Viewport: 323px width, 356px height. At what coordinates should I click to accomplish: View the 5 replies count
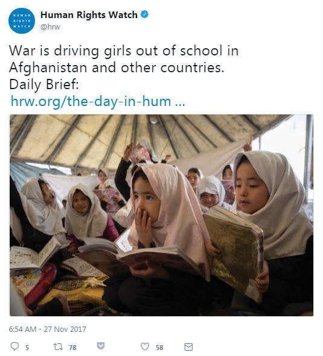27,348
